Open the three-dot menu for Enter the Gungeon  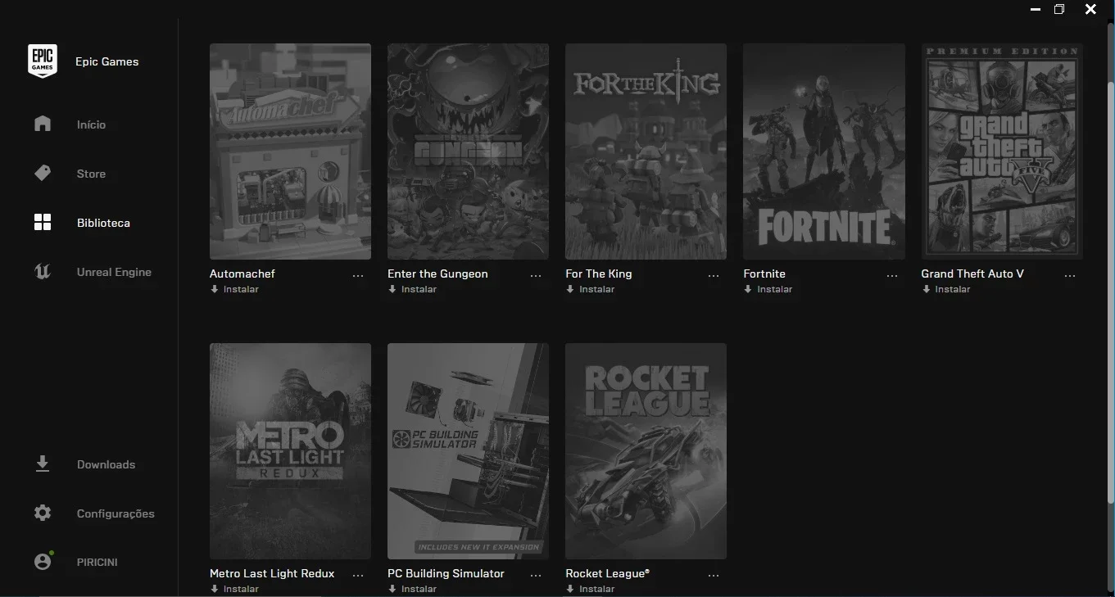(536, 276)
